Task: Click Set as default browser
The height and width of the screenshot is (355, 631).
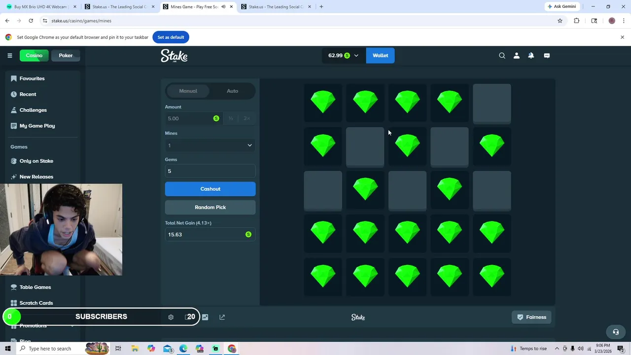Action: click(171, 37)
